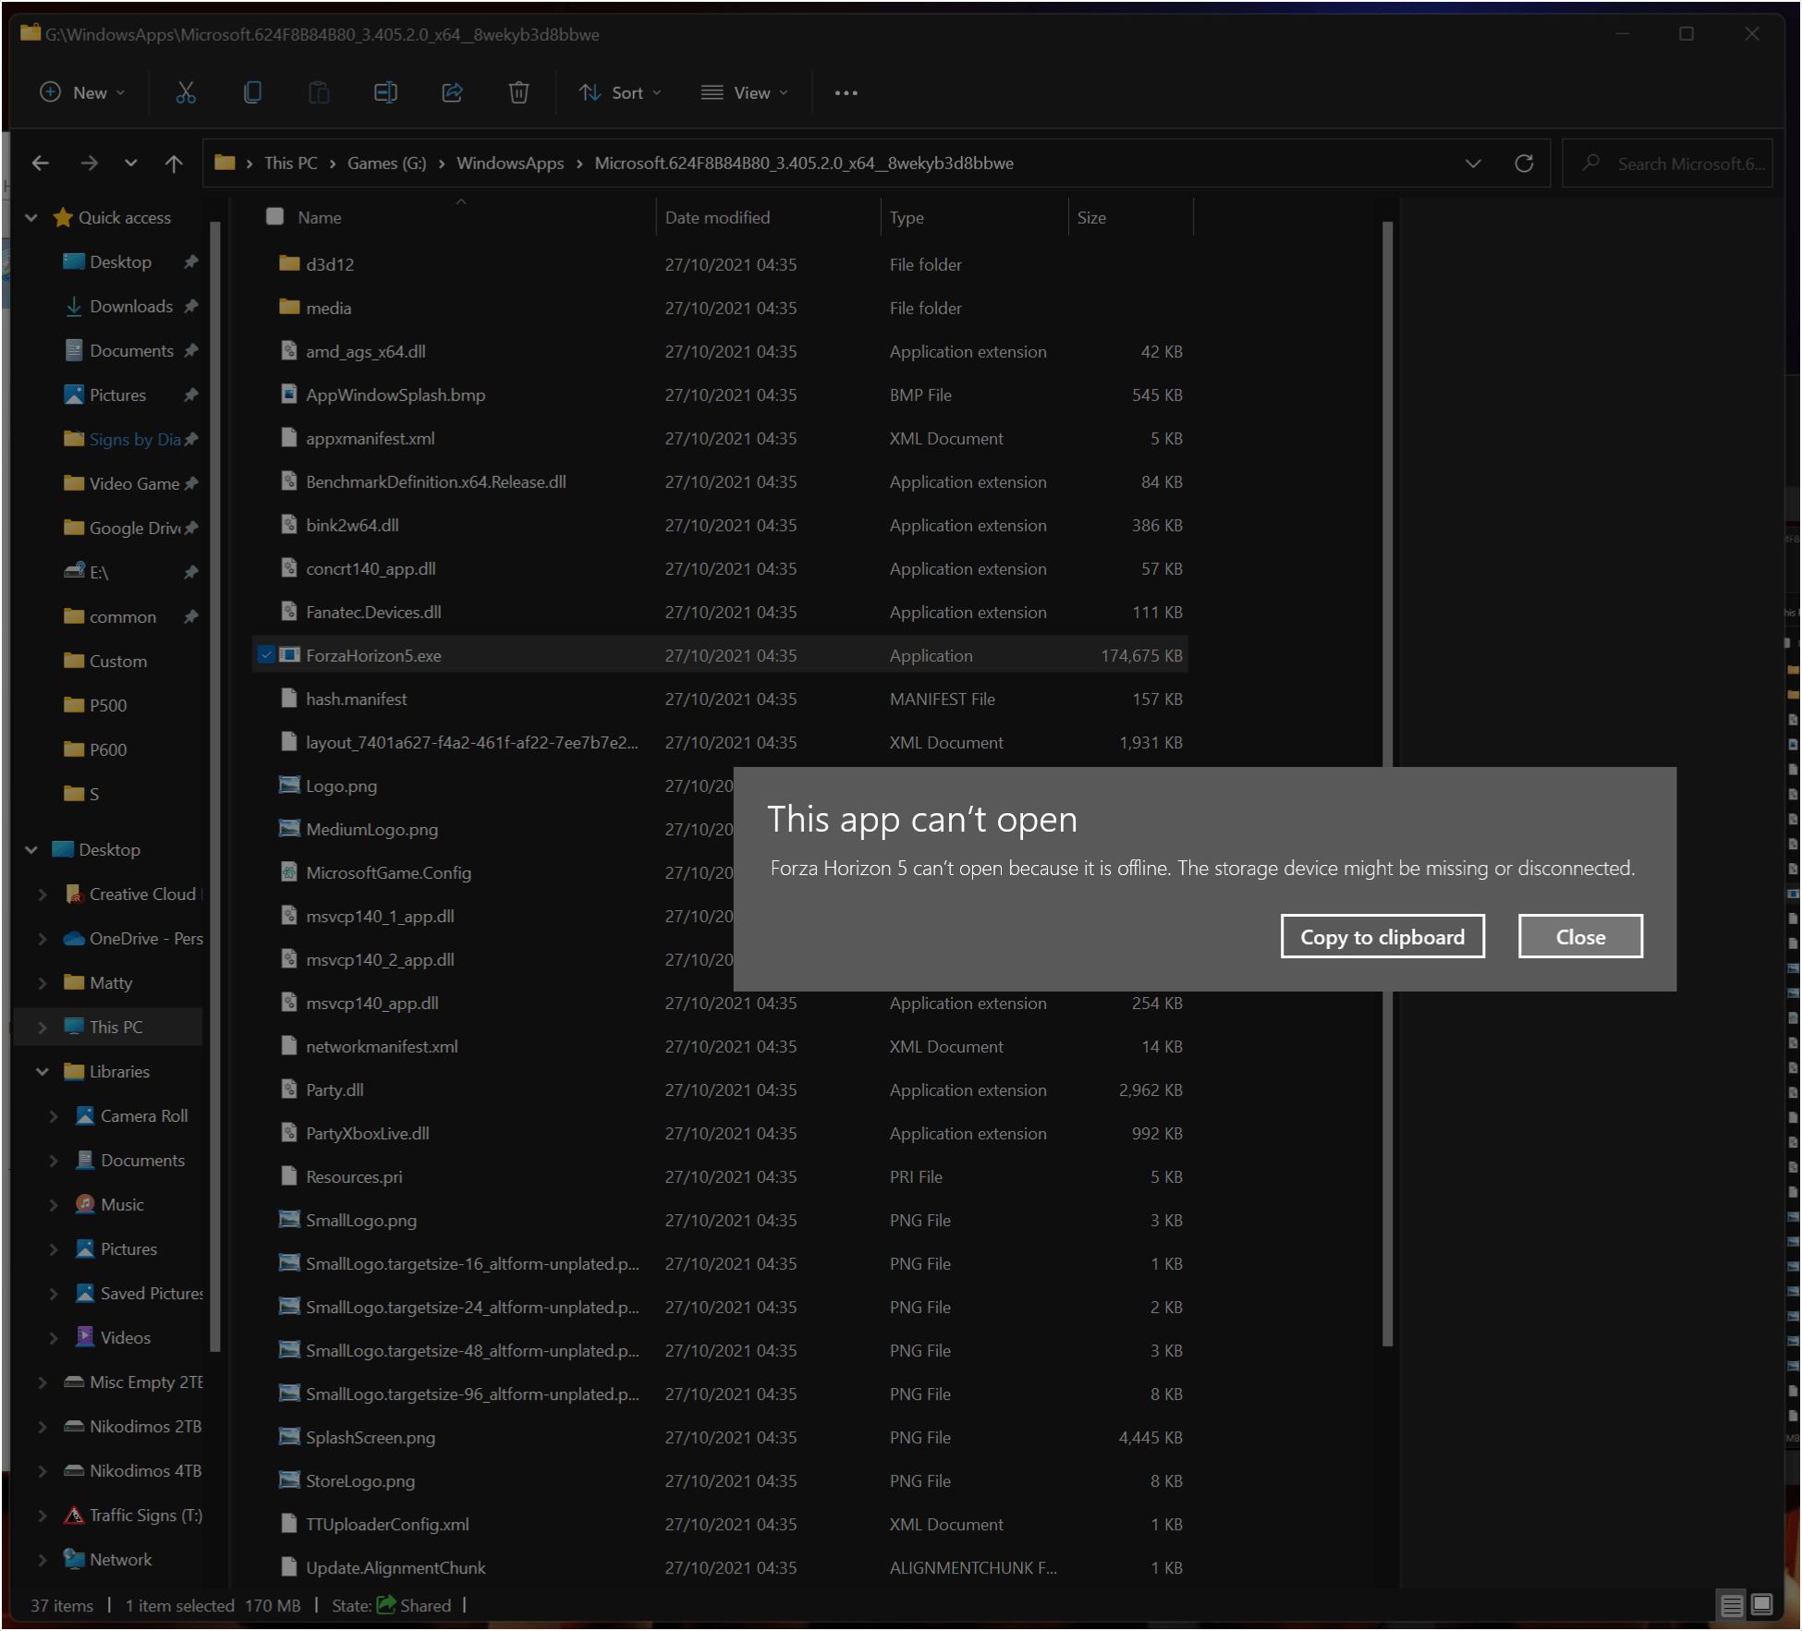Click the Copy icon in toolbar
This screenshot has width=1802, height=1631.
point(252,92)
